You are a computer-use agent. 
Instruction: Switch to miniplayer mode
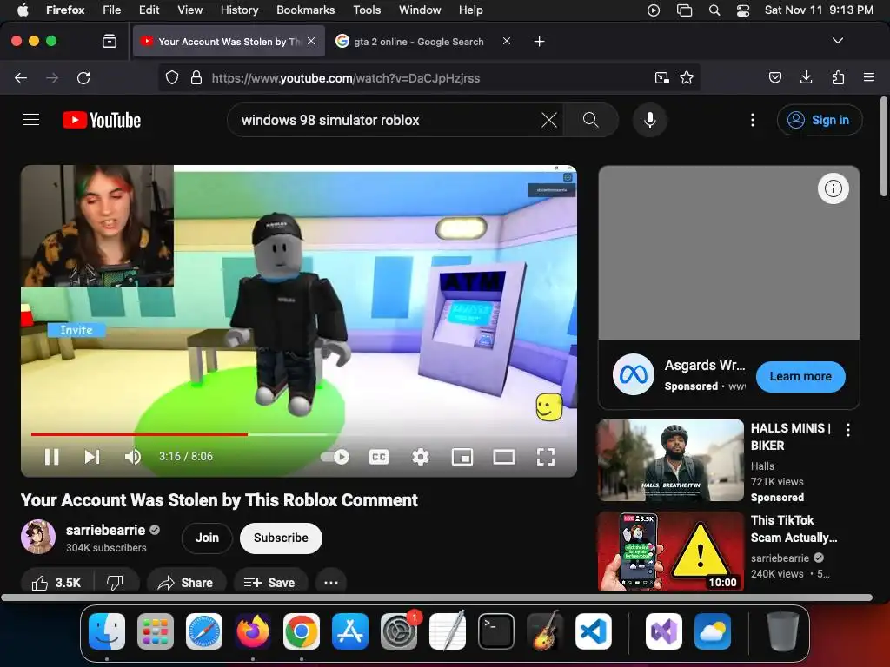click(x=462, y=457)
